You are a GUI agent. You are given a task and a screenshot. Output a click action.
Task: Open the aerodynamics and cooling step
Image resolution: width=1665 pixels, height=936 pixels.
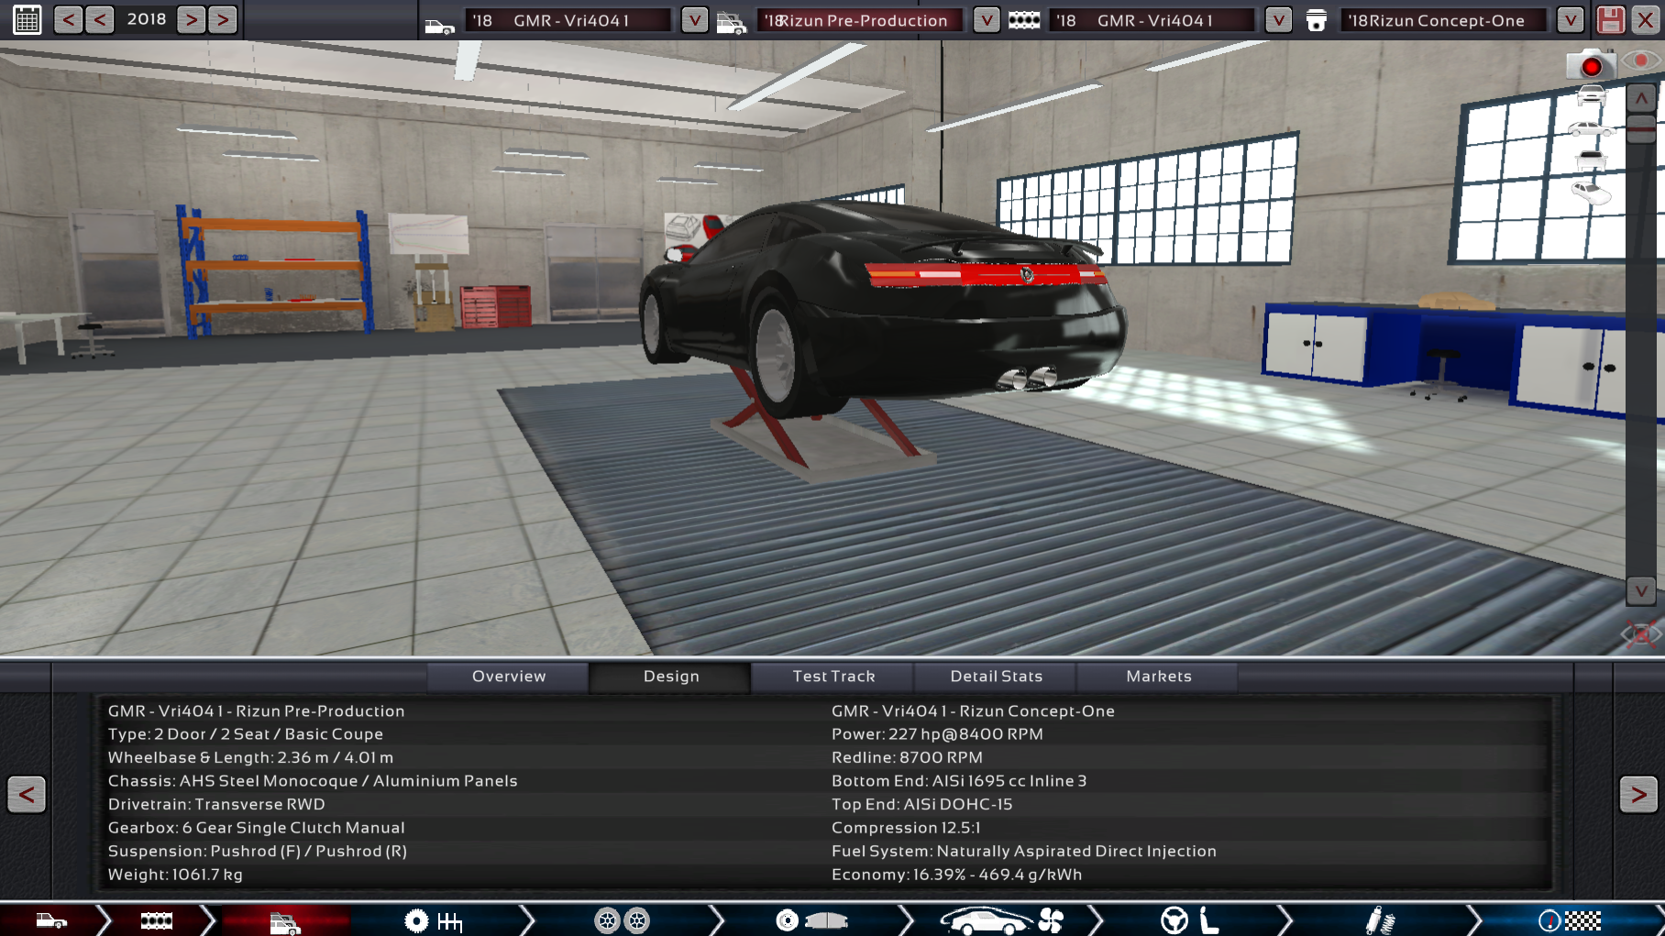coord(1000,920)
